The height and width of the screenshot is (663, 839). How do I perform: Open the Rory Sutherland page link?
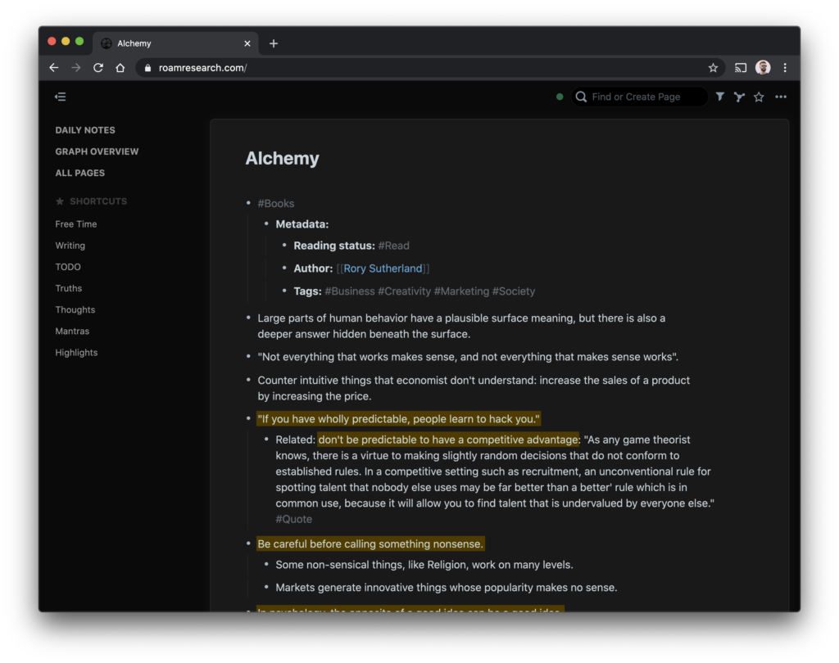point(383,268)
